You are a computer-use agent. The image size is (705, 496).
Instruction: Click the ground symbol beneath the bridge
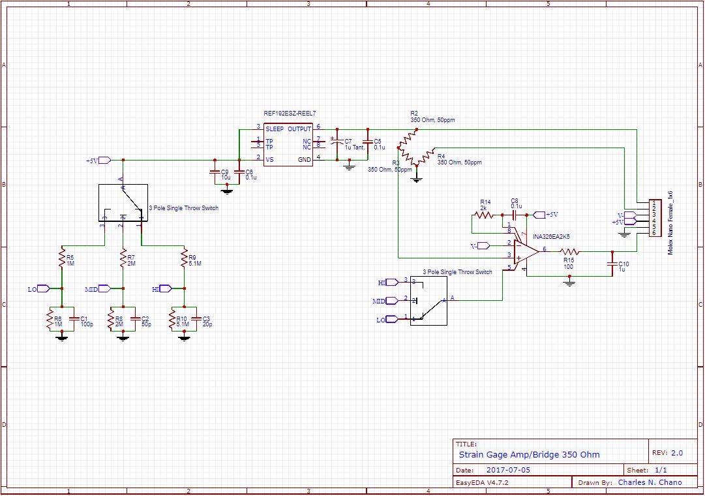pyautogui.click(x=416, y=179)
